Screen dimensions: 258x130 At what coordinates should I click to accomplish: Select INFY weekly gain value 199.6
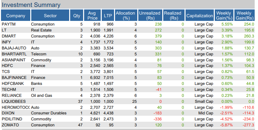[x=249, y=42]
